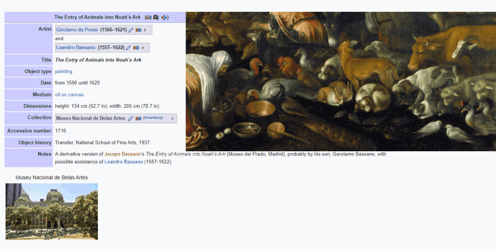This screenshot has width=496, height=249.
Task: Select the table header title 'The Entry of Animals into Noah's Ark'
Action: (97, 17)
